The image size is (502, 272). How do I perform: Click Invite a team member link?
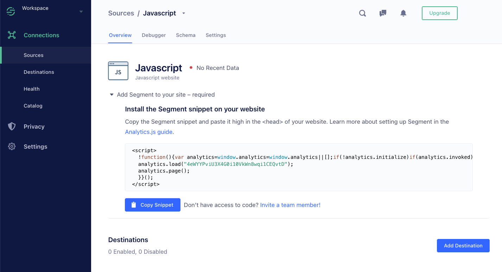290,205
